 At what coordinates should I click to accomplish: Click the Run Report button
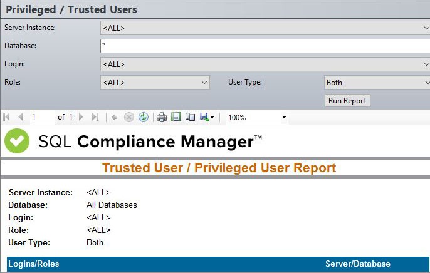[347, 100]
